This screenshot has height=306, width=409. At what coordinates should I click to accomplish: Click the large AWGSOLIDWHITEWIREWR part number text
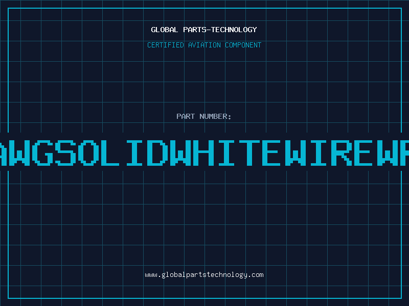[x=204, y=152]
